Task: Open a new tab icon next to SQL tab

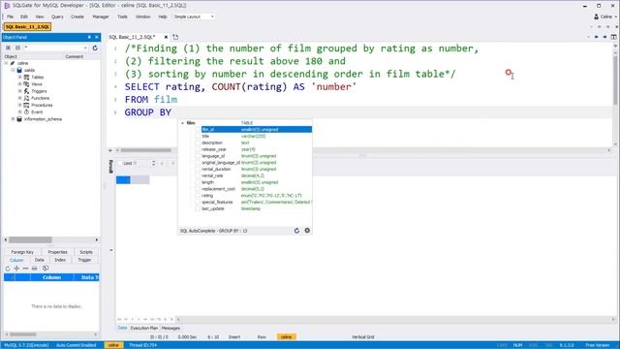Action: click(x=175, y=37)
